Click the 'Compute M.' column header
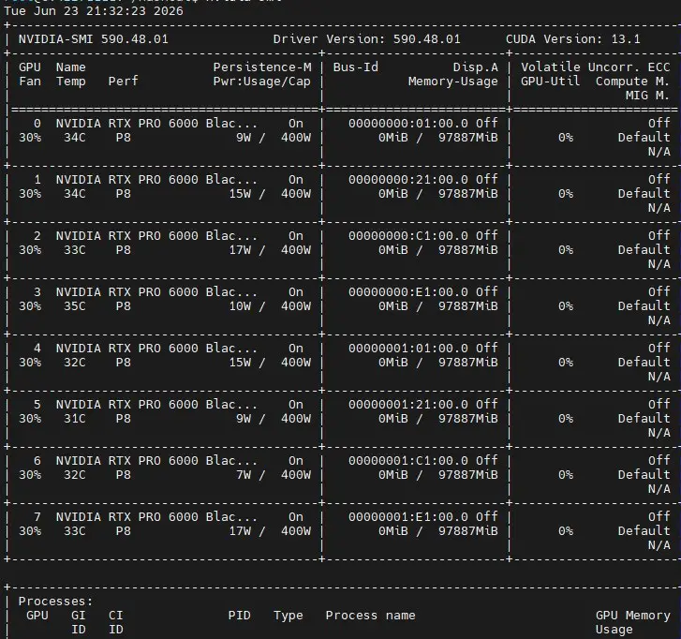This screenshot has height=639, width=681. 633,82
